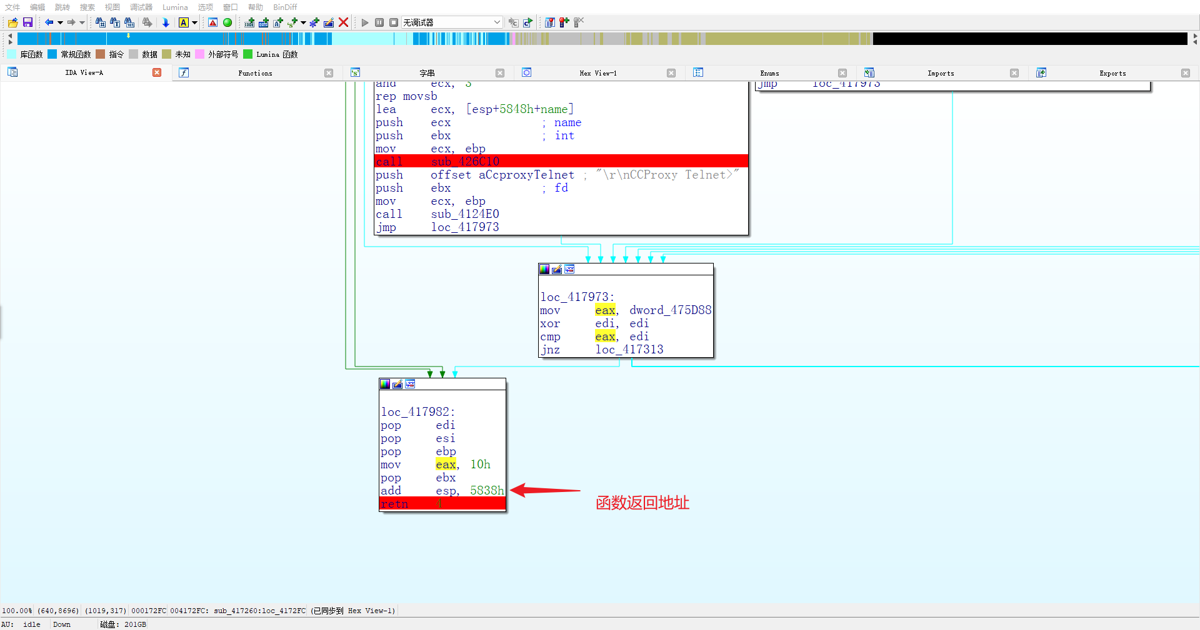The width and height of the screenshot is (1200, 630).
Task: Click the 常规函数 legend color swatch
Action: [52, 54]
